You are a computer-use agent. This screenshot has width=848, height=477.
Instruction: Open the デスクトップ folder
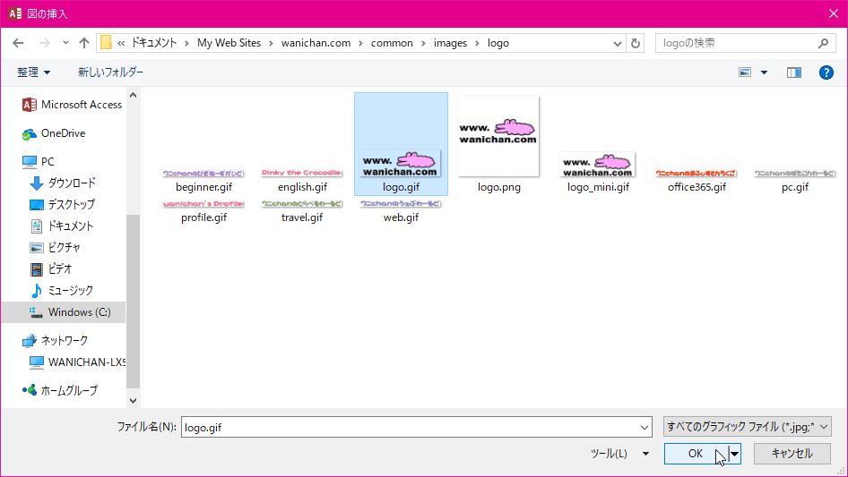click(62, 205)
